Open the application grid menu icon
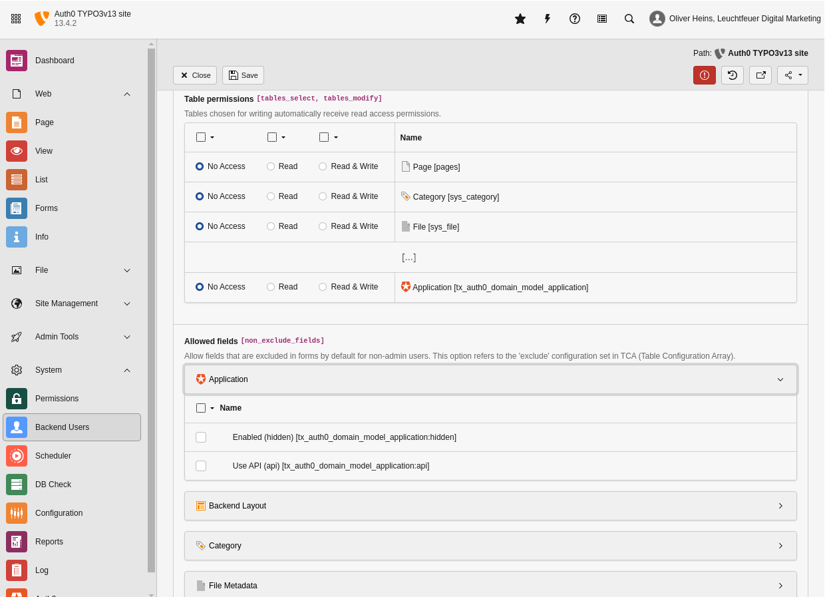Viewport: 825px width, 597px height. pyautogui.click(x=16, y=19)
